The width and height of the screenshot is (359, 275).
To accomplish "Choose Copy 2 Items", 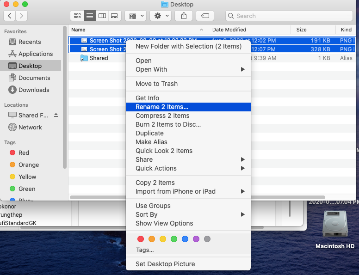I will tap(188, 183).
